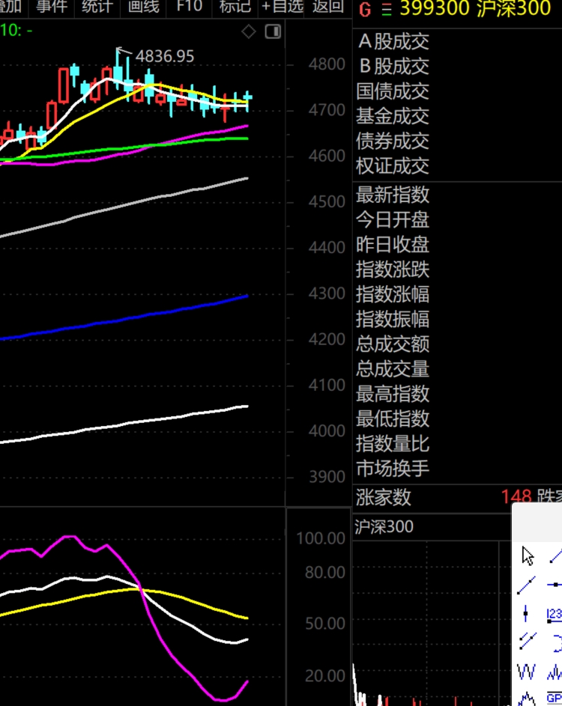562x706 pixels.
Task: Select the horizontal line with square marker
Action: point(555,585)
